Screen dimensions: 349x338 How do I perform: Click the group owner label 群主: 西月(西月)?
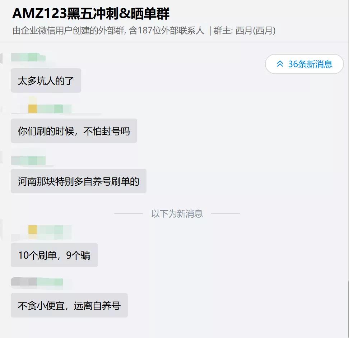pos(245,31)
